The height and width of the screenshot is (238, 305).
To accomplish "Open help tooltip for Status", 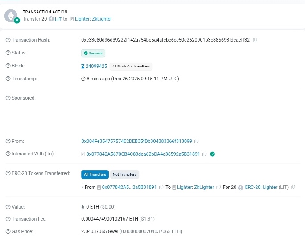I will tap(8, 53).
